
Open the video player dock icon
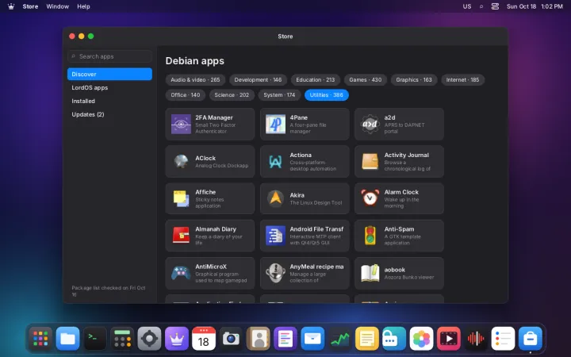448,339
